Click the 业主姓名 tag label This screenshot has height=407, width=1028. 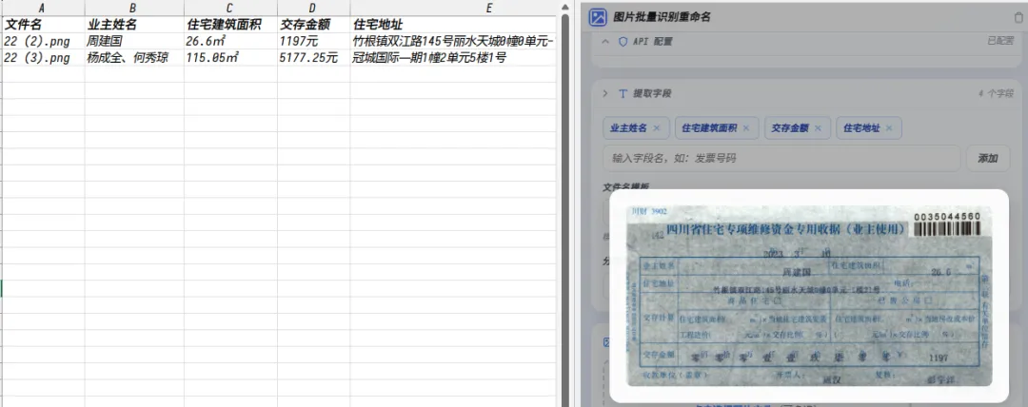point(628,127)
